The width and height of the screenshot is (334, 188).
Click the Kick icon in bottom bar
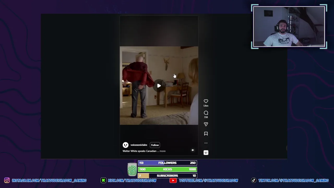[104, 180]
